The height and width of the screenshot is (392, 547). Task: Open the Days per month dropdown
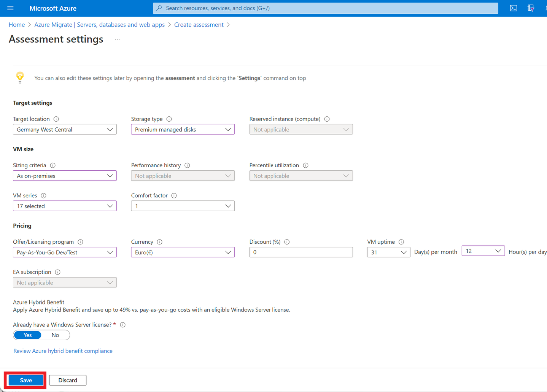[x=389, y=252]
